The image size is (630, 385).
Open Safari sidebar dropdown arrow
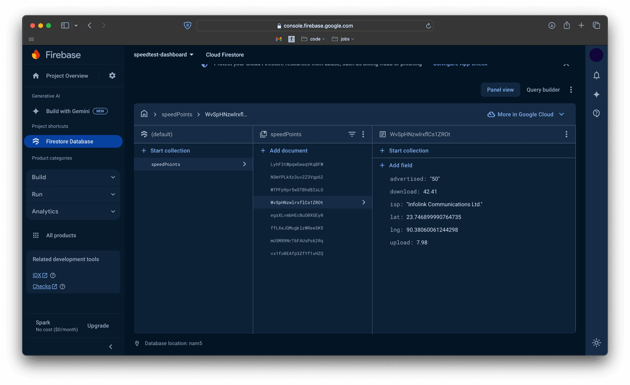point(76,25)
